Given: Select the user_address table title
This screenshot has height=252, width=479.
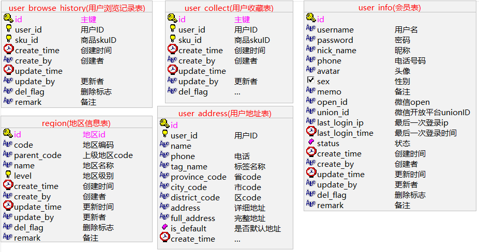Looking at the screenshot, I should pyautogui.click(x=225, y=114).
